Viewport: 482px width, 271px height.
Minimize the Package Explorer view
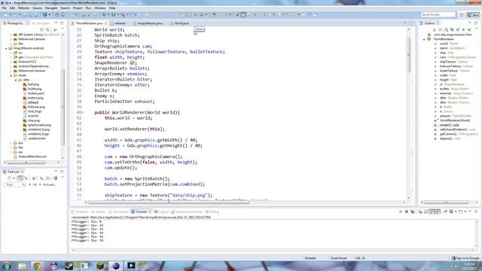coord(56,23)
